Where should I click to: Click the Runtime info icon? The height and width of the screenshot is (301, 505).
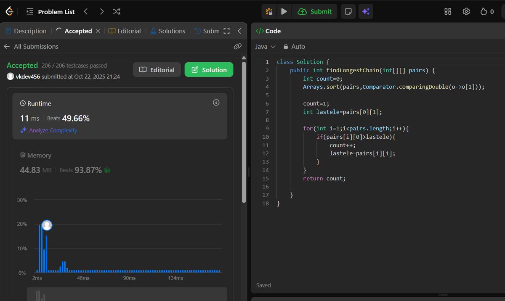click(216, 103)
